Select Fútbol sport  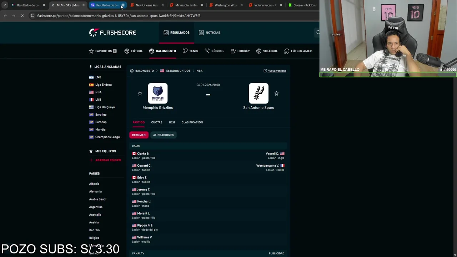134,51
